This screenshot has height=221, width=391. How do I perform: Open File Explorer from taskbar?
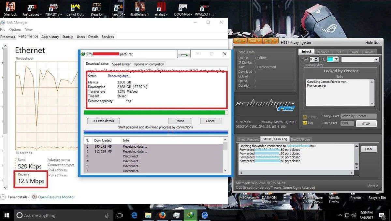pos(148,215)
